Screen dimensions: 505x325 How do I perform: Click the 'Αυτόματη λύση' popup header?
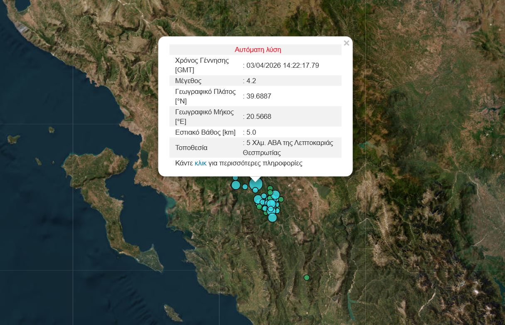pos(258,50)
